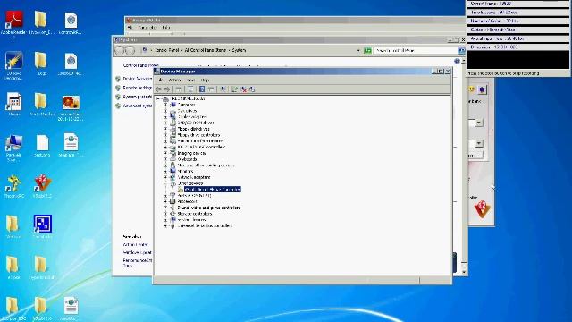Select Multimedia Audio Controller device
The image size is (572, 322).
point(213,190)
